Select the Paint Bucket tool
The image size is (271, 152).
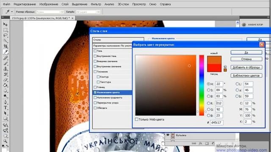tap(6, 85)
